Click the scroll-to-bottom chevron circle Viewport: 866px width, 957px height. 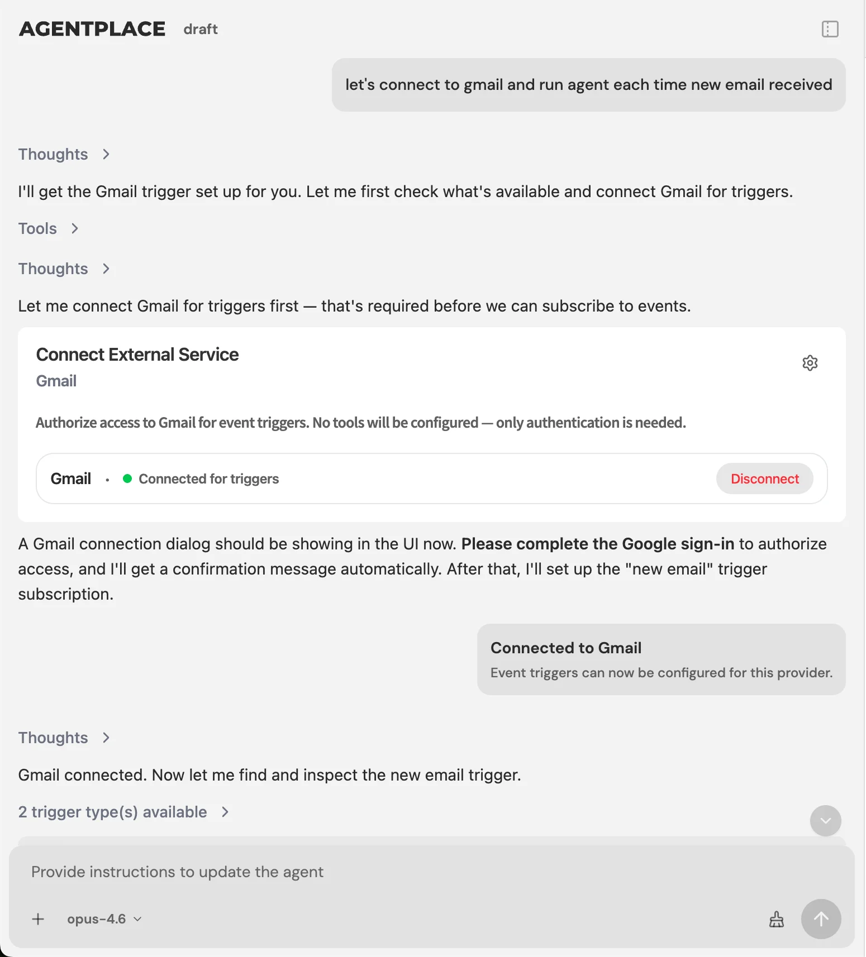(x=825, y=821)
